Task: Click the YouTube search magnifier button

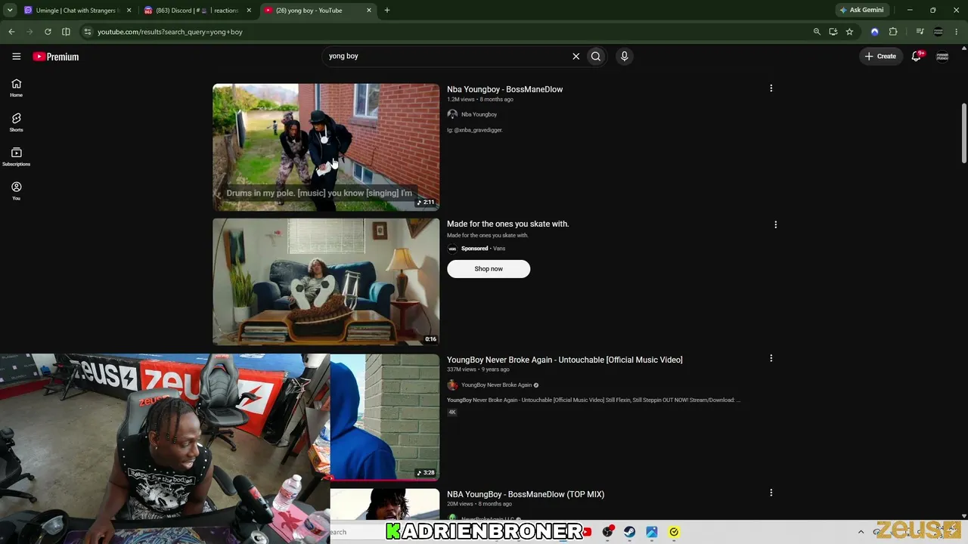Action: pos(596,56)
